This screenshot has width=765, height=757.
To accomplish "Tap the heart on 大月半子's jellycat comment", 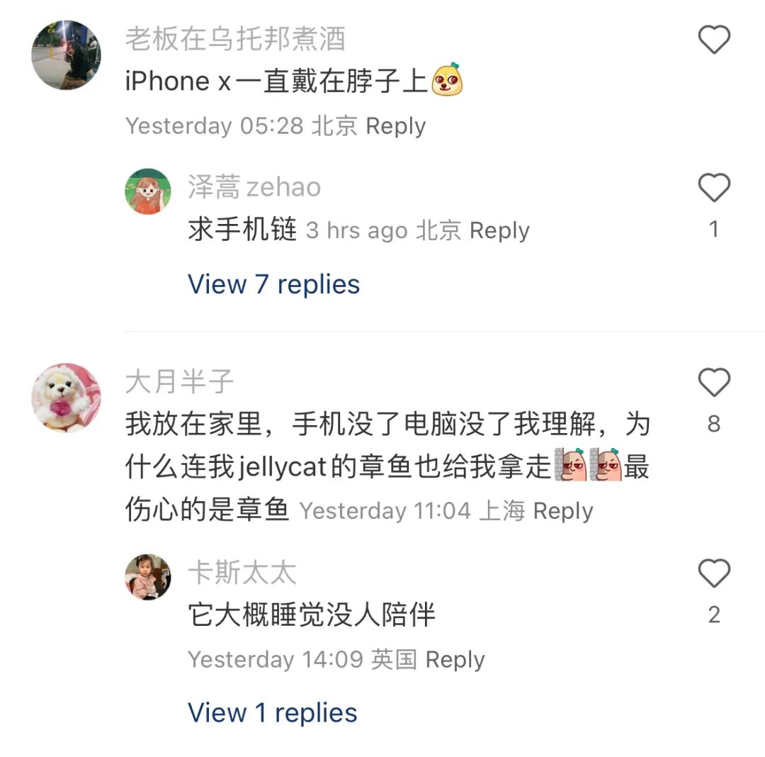I will tap(714, 382).
